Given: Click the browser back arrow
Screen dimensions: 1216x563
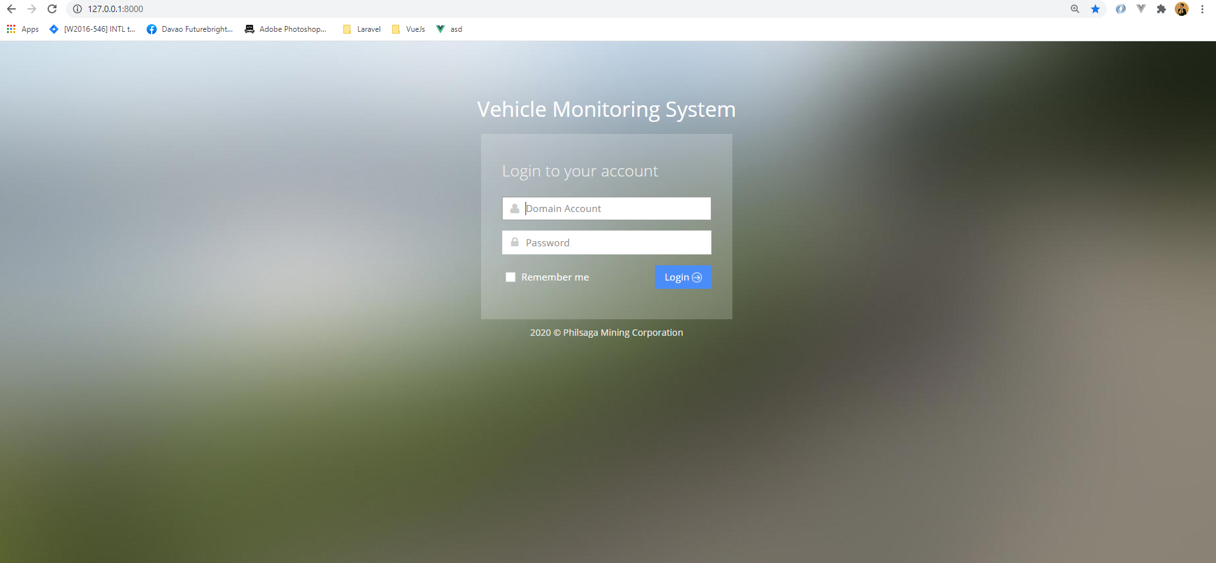Looking at the screenshot, I should tap(11, 9).
